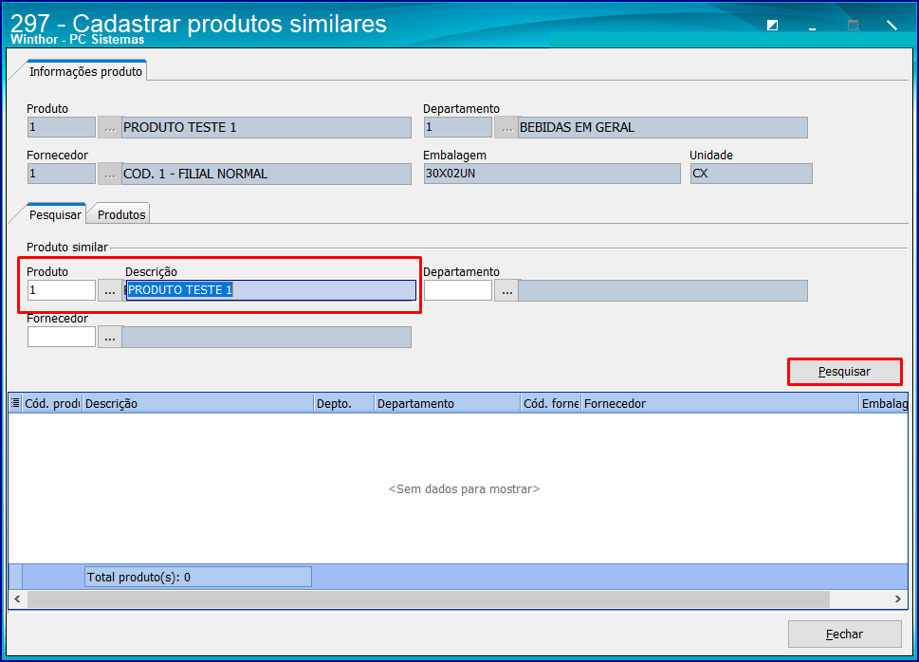Sort by Cód. produto column header
Viewport: 919px width, 662px height.
tap(52, 403)
